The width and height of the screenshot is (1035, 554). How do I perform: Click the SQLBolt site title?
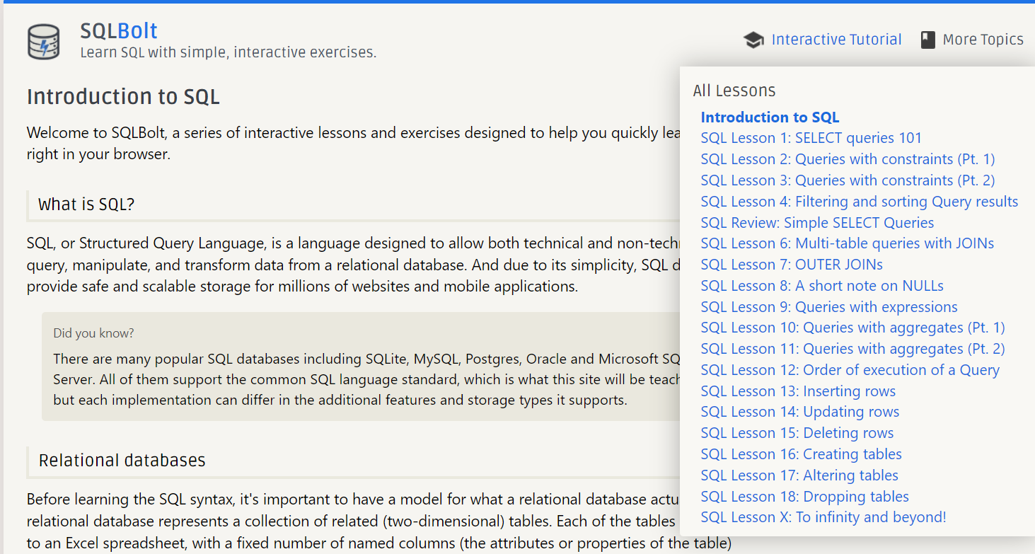[119, 31]
